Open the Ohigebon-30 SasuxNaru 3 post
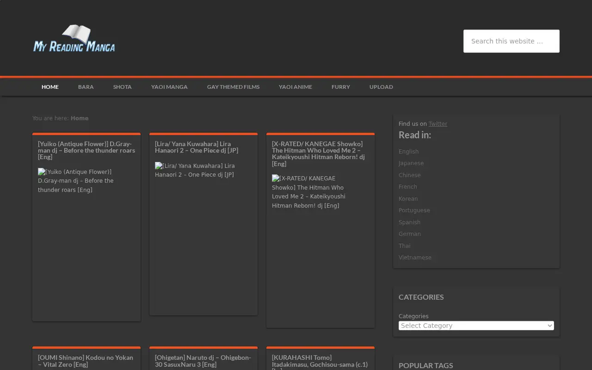This screenshot has width=592, height=370. coord(203,361)
